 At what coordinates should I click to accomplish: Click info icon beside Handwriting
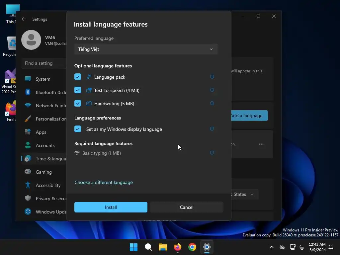212,103
